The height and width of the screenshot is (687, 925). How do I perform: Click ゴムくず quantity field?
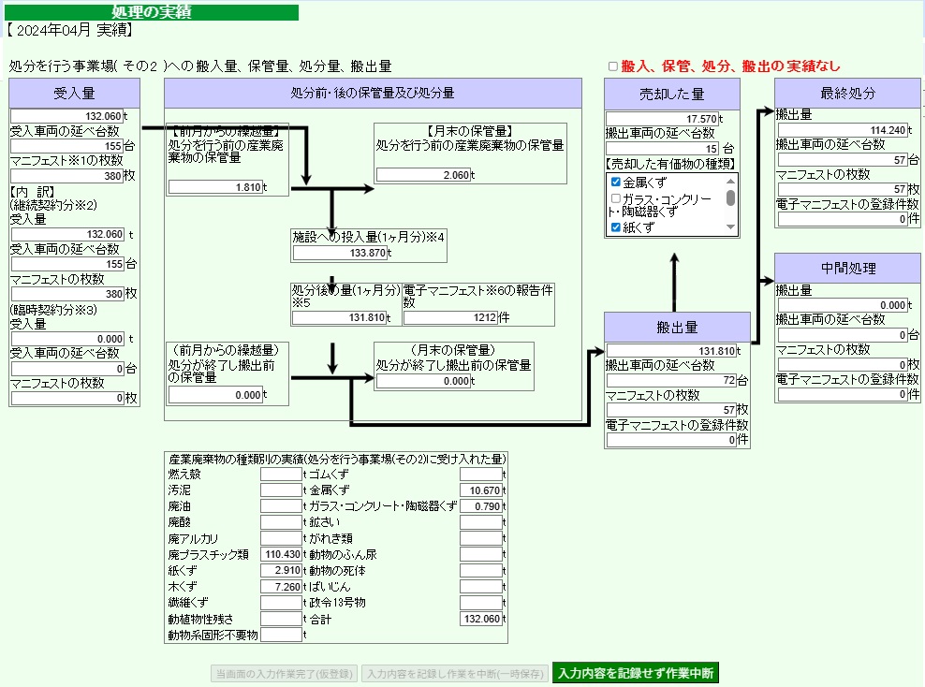click(481, 474)
